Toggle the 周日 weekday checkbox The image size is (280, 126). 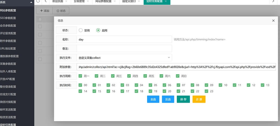tap(178, 76)
